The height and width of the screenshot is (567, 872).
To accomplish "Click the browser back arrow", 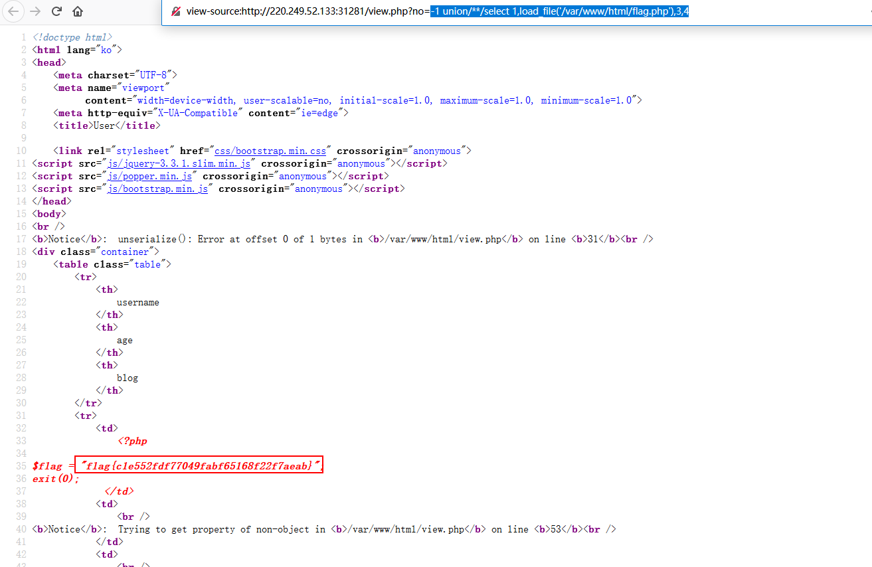I will [x=15, y=11].
